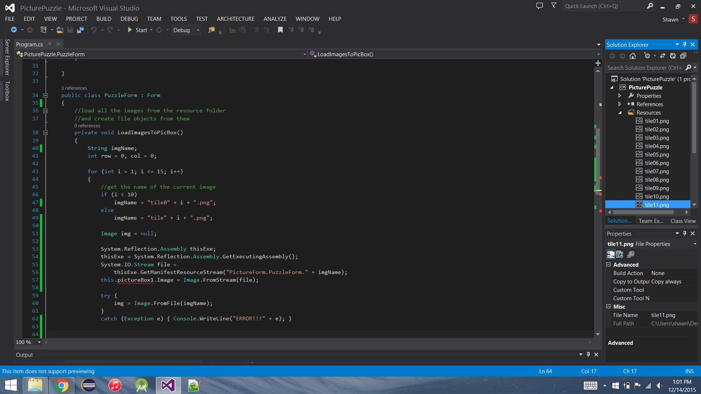Auto-hide the Solution Explorer via its pin

tap(685, 44)
